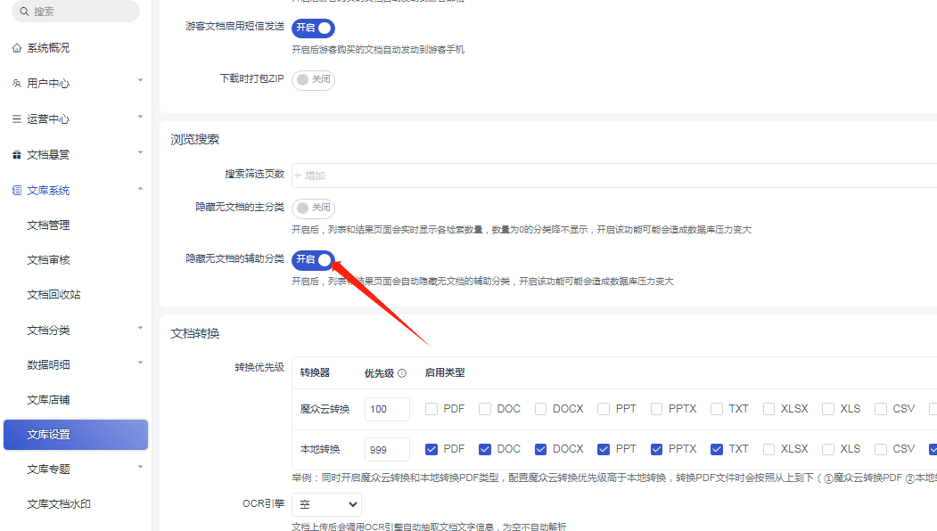Click the 文档悬赏 gift icon
This screenshot has height=531, width=937.
click(x=17, y=155)
